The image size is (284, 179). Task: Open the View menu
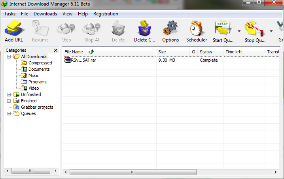tap(67, 14)
